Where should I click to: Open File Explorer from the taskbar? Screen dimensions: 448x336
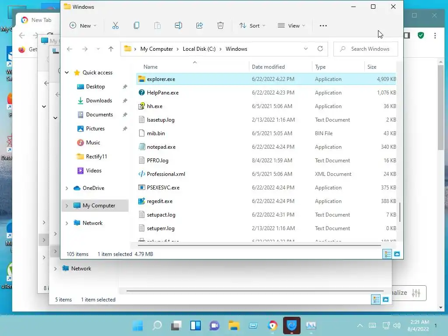(x=234, y=325)
